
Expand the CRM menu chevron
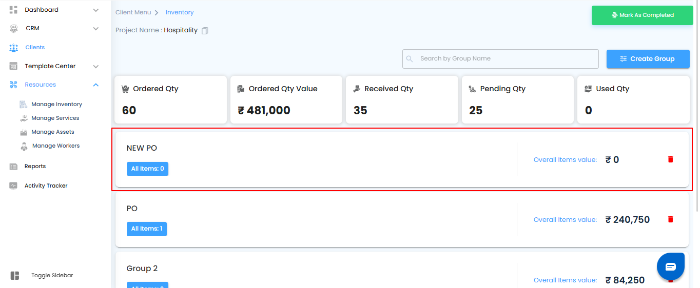click(96, 29)
